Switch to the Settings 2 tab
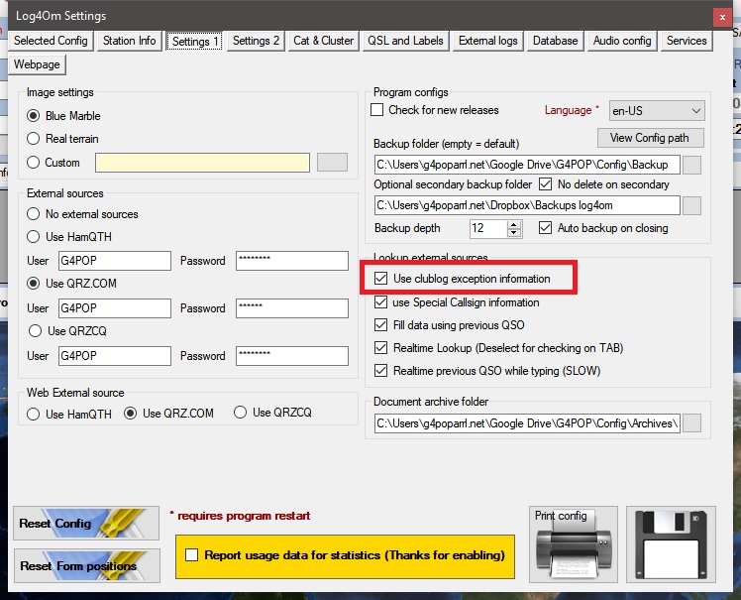The image size is (741, 600). pyautogui.click(x=256, y=41)
